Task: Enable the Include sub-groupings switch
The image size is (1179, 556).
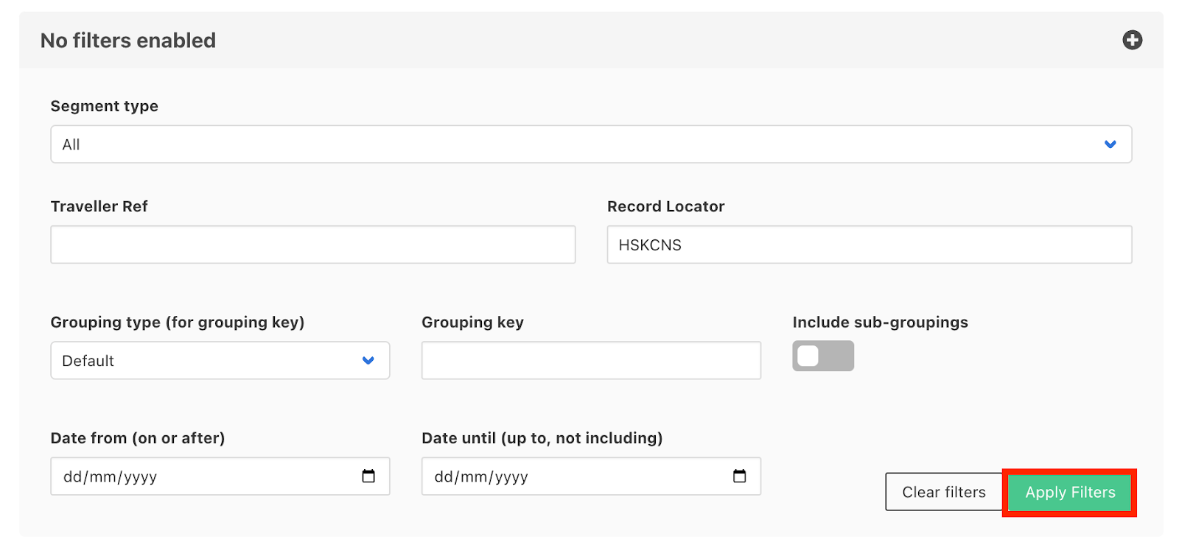Action: (822, 356)
